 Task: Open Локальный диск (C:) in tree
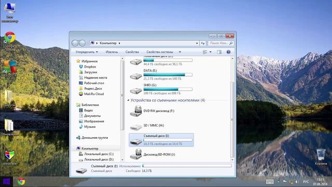click(x=96, y=154)
